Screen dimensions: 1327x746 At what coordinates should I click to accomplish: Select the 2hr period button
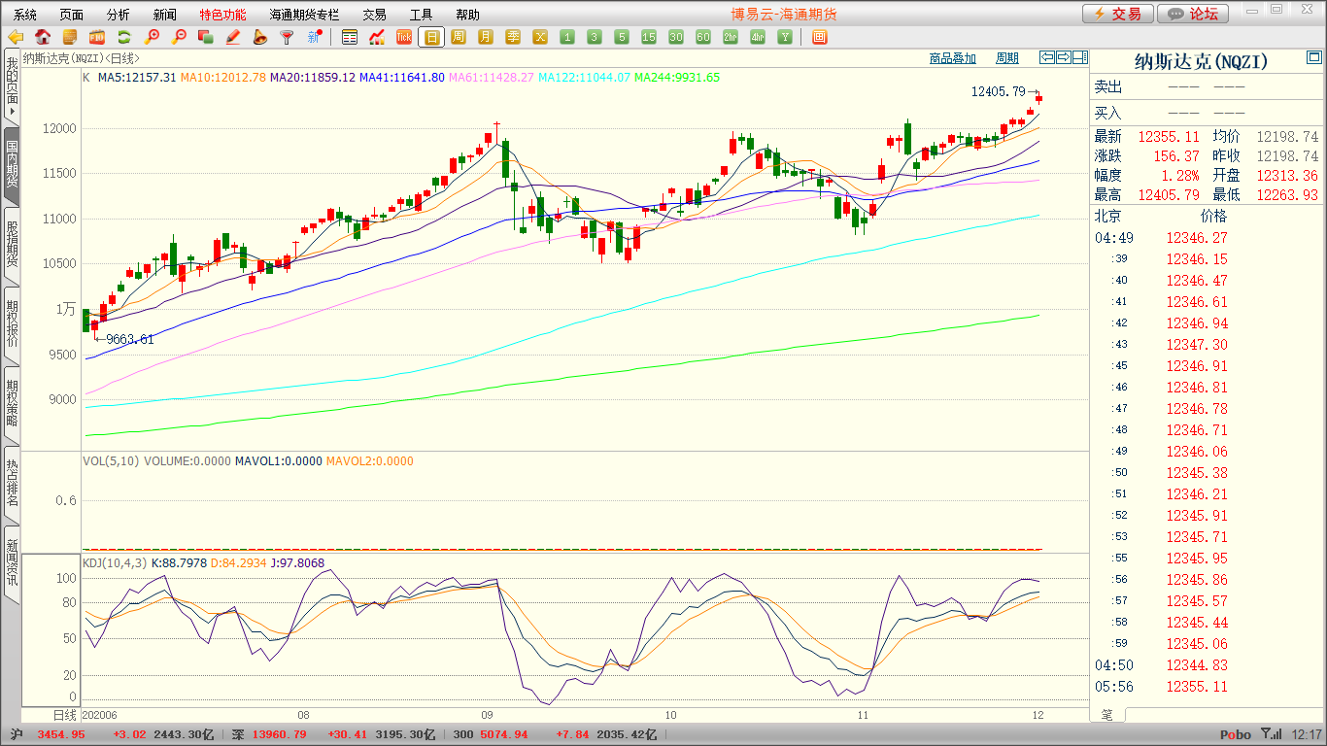pyautogui.click(x=731, y=37)
